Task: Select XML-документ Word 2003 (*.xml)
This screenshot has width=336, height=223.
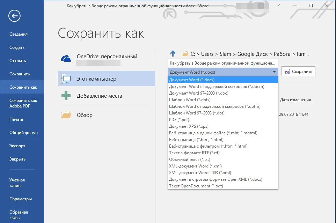Action: (223, 173)
